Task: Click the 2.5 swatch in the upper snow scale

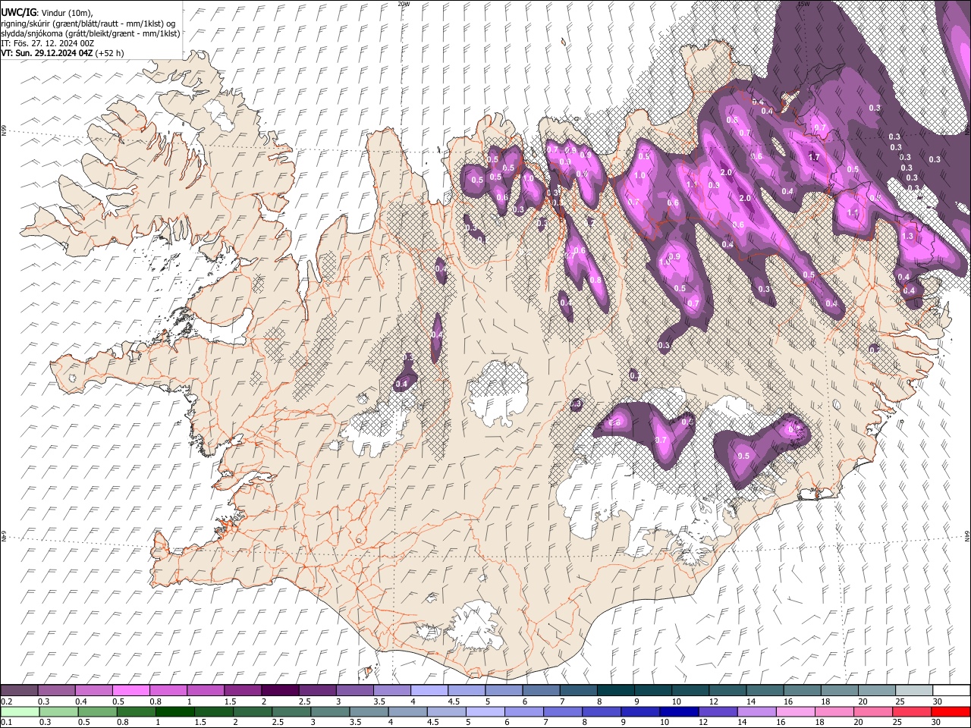Action: (317, 691)
